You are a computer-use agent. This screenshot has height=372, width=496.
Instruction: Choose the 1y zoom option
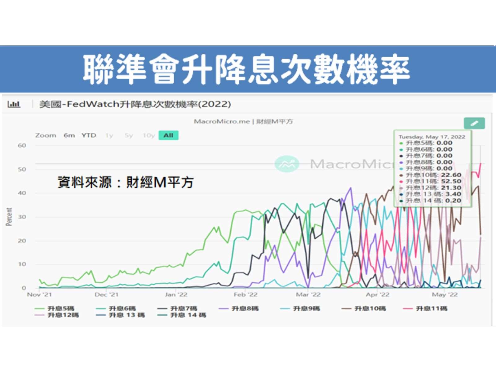click(x=109, y=135)
